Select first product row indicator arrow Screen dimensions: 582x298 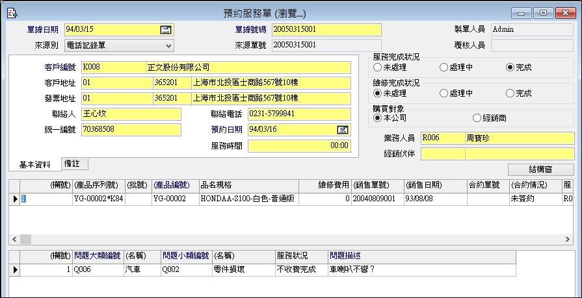[15, 199]
